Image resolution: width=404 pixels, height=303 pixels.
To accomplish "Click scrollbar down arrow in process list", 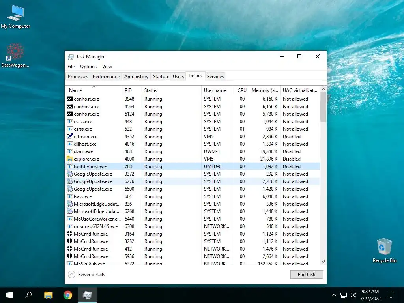I will click(324, 262).
